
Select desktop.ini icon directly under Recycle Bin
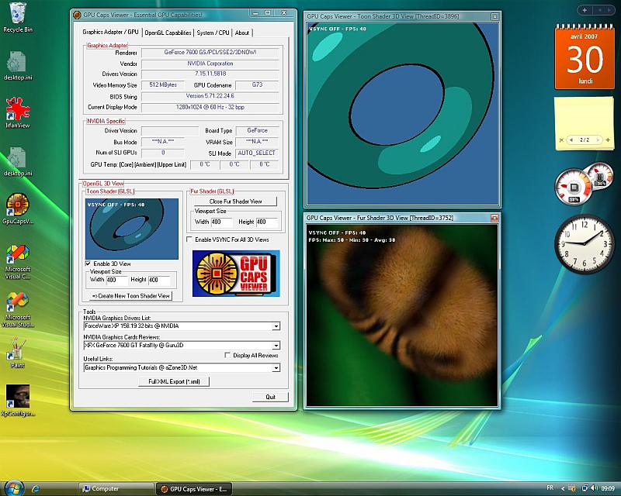click(17, 65)
